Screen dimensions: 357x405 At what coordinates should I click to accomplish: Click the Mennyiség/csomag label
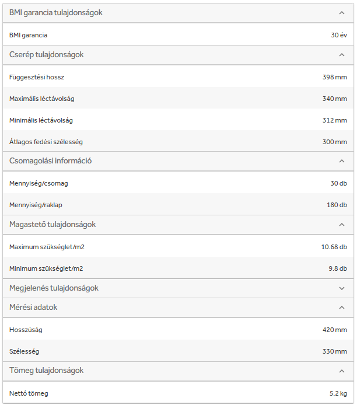pyautogui.click(x=39, y=183)
